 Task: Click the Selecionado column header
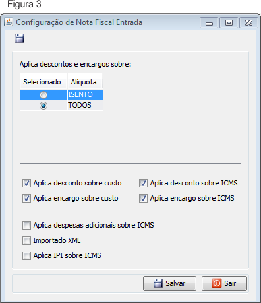tap(43, 82)
